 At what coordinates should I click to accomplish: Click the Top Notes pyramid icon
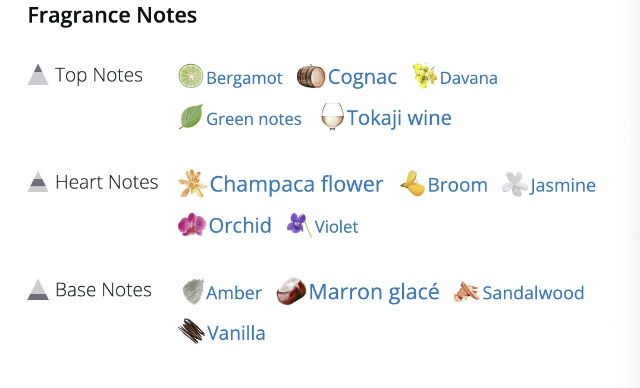coord(38,75)
